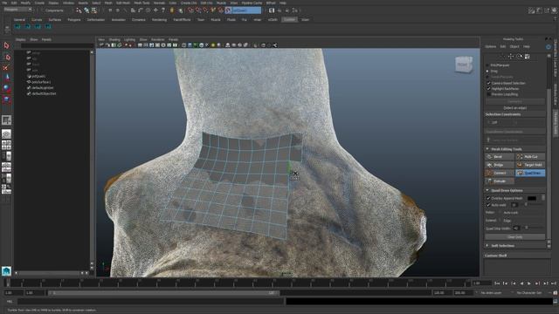
Task: Open the Attribute Editor side tab
Action: (556, 94)
